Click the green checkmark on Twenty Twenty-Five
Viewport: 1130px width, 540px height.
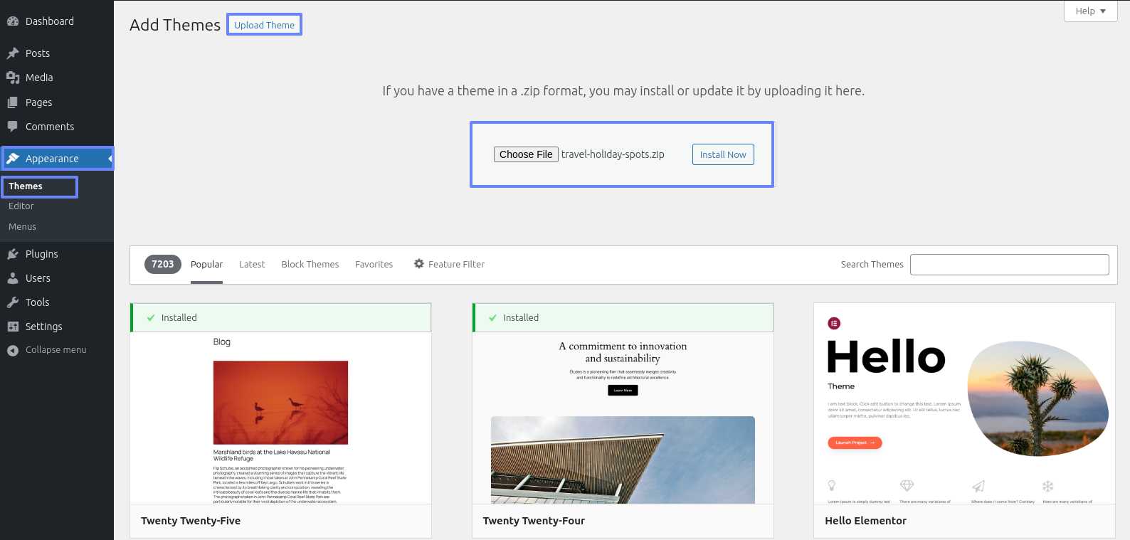[x=151, y=318]
